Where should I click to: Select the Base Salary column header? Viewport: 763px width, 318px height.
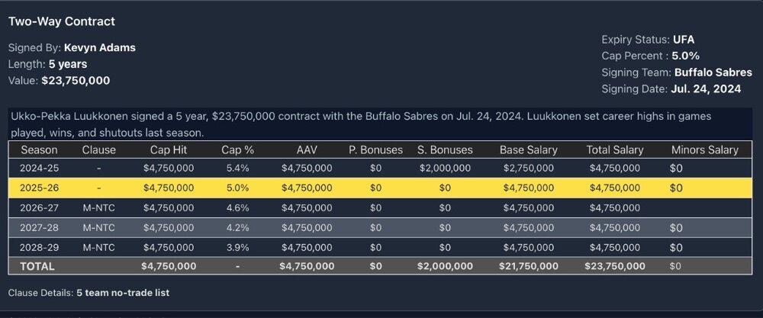(528, 149)
